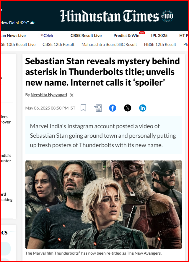Open the author's X profile icon
Screen dimensions: 189x262
[x=72, y=95]
